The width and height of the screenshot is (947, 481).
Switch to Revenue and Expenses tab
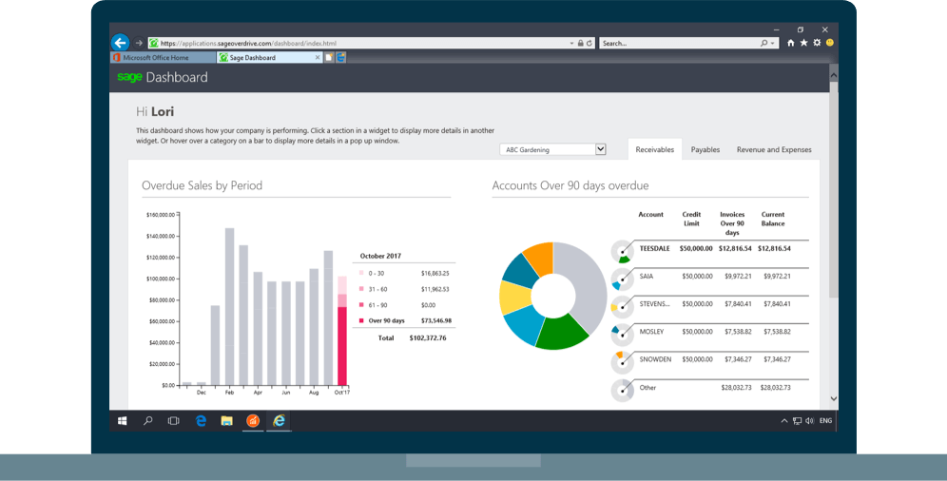click(774, 149)
